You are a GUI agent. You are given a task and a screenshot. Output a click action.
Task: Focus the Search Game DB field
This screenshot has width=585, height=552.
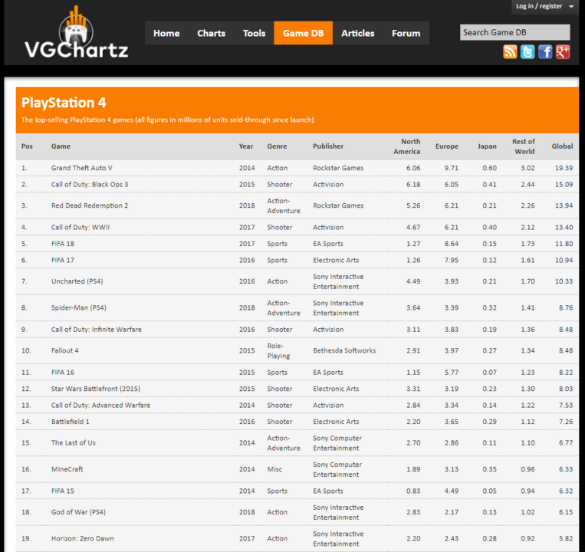tap(515, 32)
